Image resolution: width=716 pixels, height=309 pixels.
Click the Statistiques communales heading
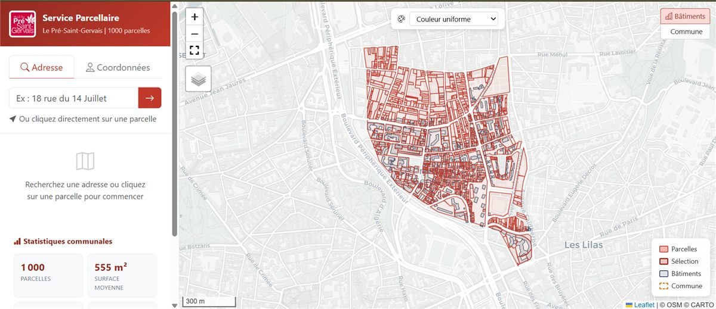[x=63, y=241]
